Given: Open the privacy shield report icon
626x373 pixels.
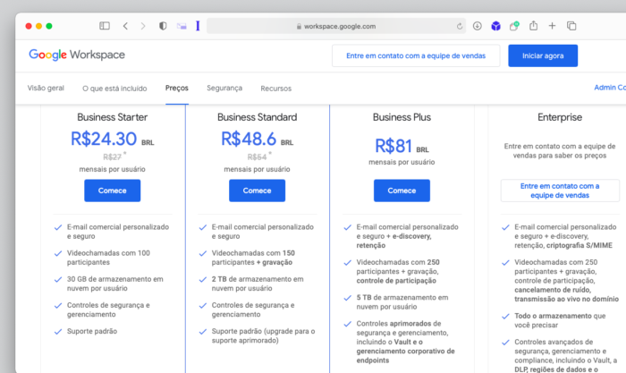Looking at the screenshot, I should [163, 26].
